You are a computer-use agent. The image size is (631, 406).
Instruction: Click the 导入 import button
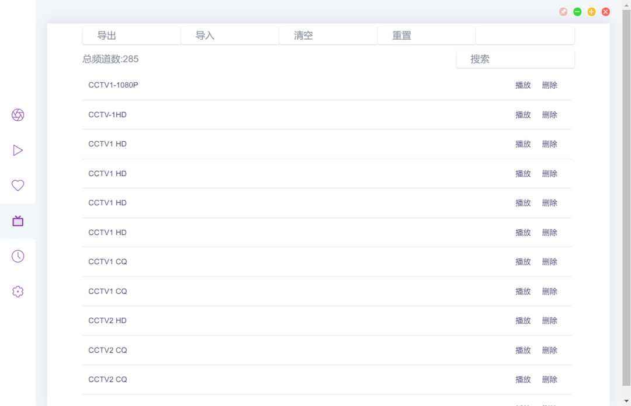pos(230,36)
